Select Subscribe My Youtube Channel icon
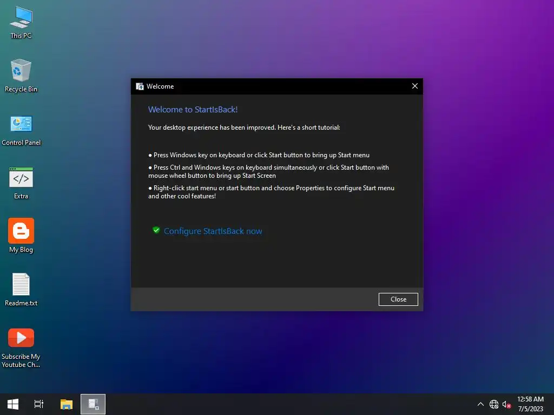This screenshot has width=554, height=415. click(x=21, y=349)
